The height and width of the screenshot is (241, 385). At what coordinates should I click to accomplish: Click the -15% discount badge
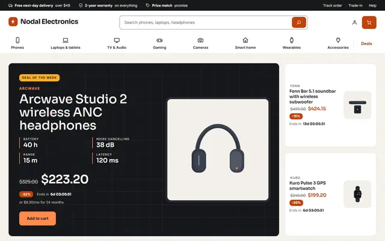296,116
